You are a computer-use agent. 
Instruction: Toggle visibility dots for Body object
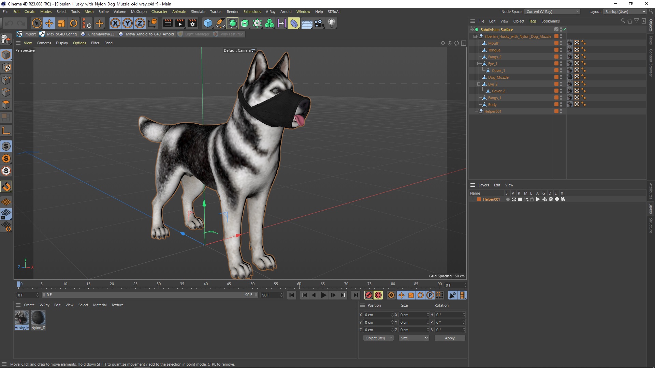coord(561,104)
